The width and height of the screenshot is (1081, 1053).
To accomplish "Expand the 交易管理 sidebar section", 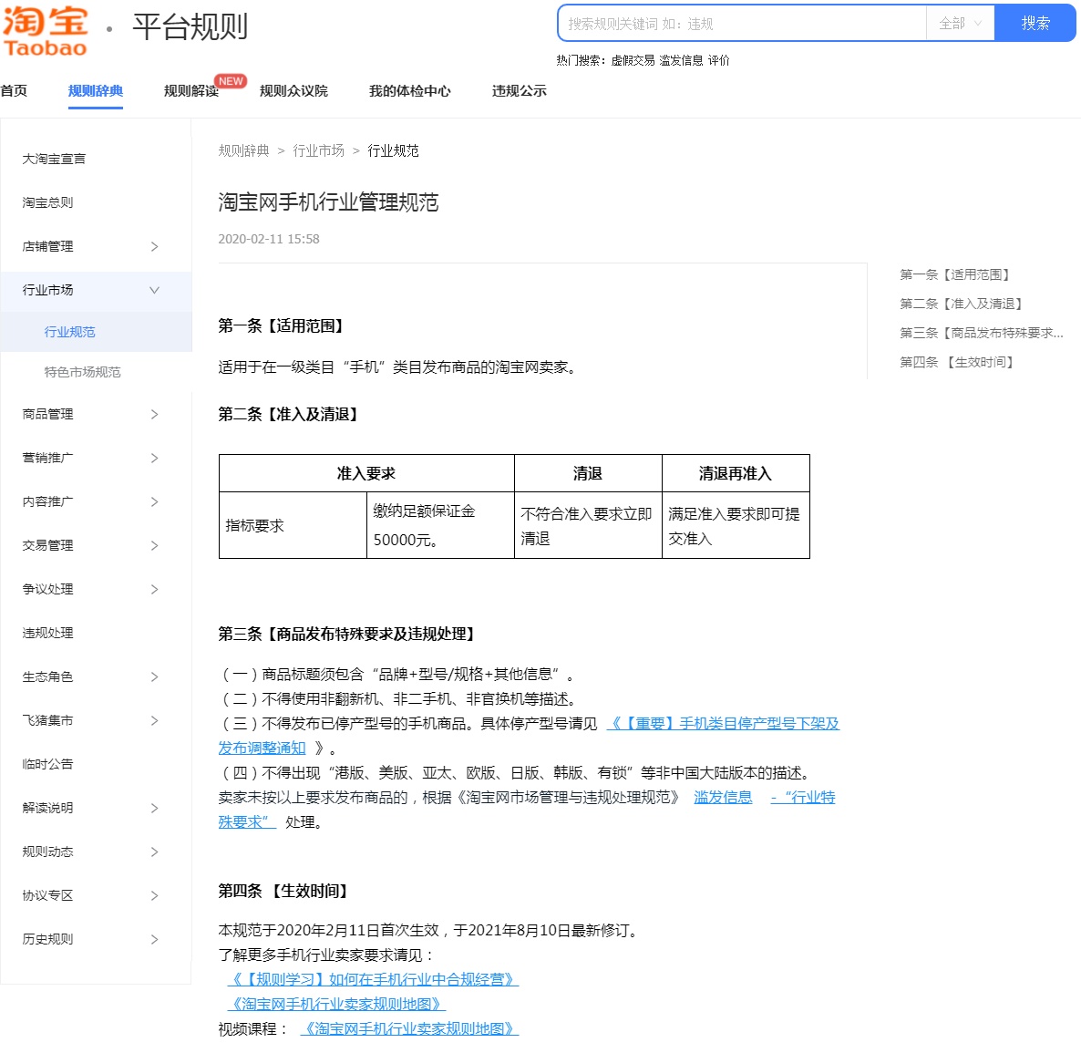I will point(96,545).
